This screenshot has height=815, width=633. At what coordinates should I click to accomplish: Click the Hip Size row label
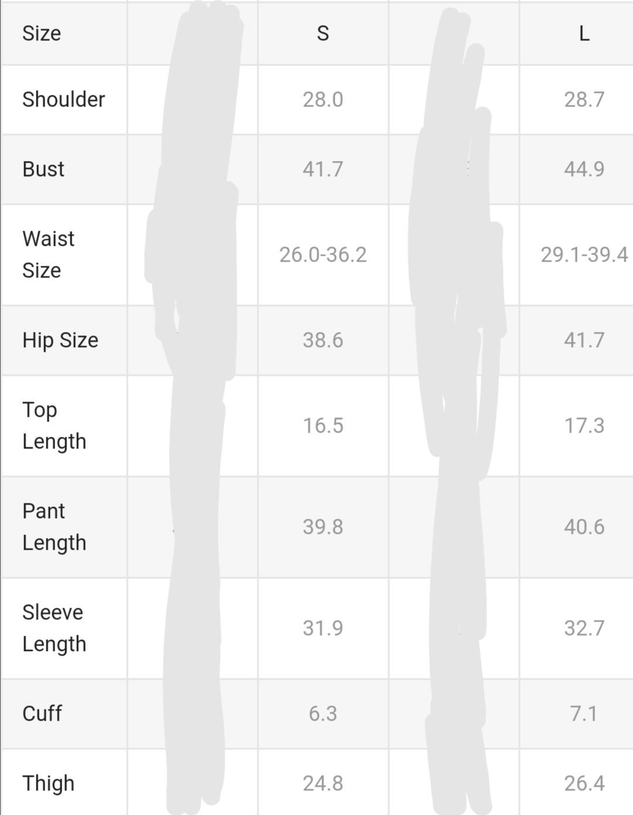click(x=60, y=340)
